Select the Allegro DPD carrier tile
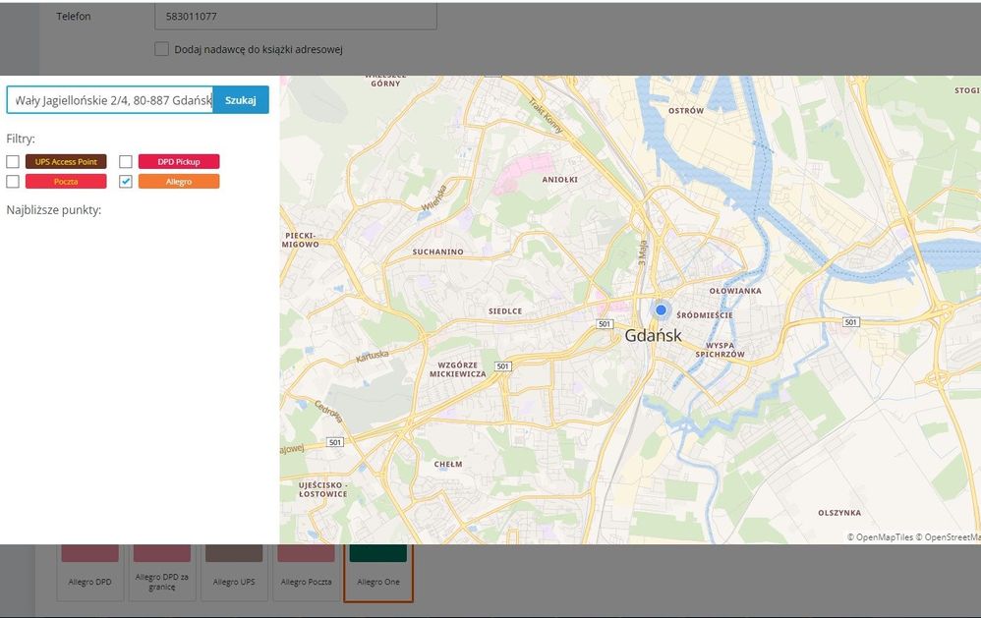The width and height of the screenshot is (981, 618). click(90, 573)
